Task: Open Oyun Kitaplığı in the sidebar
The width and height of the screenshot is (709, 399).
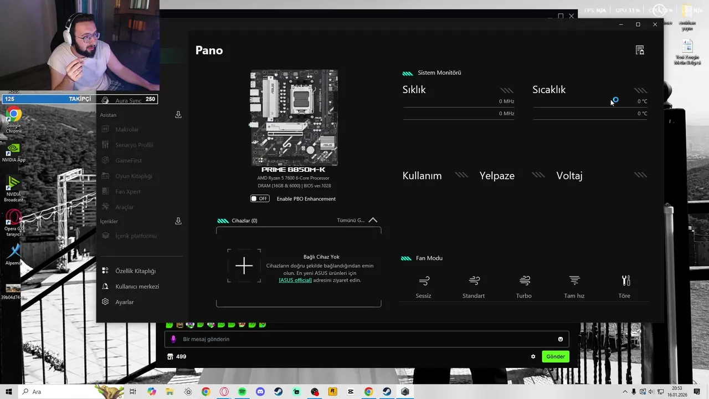Action: [x=133, y=176]
